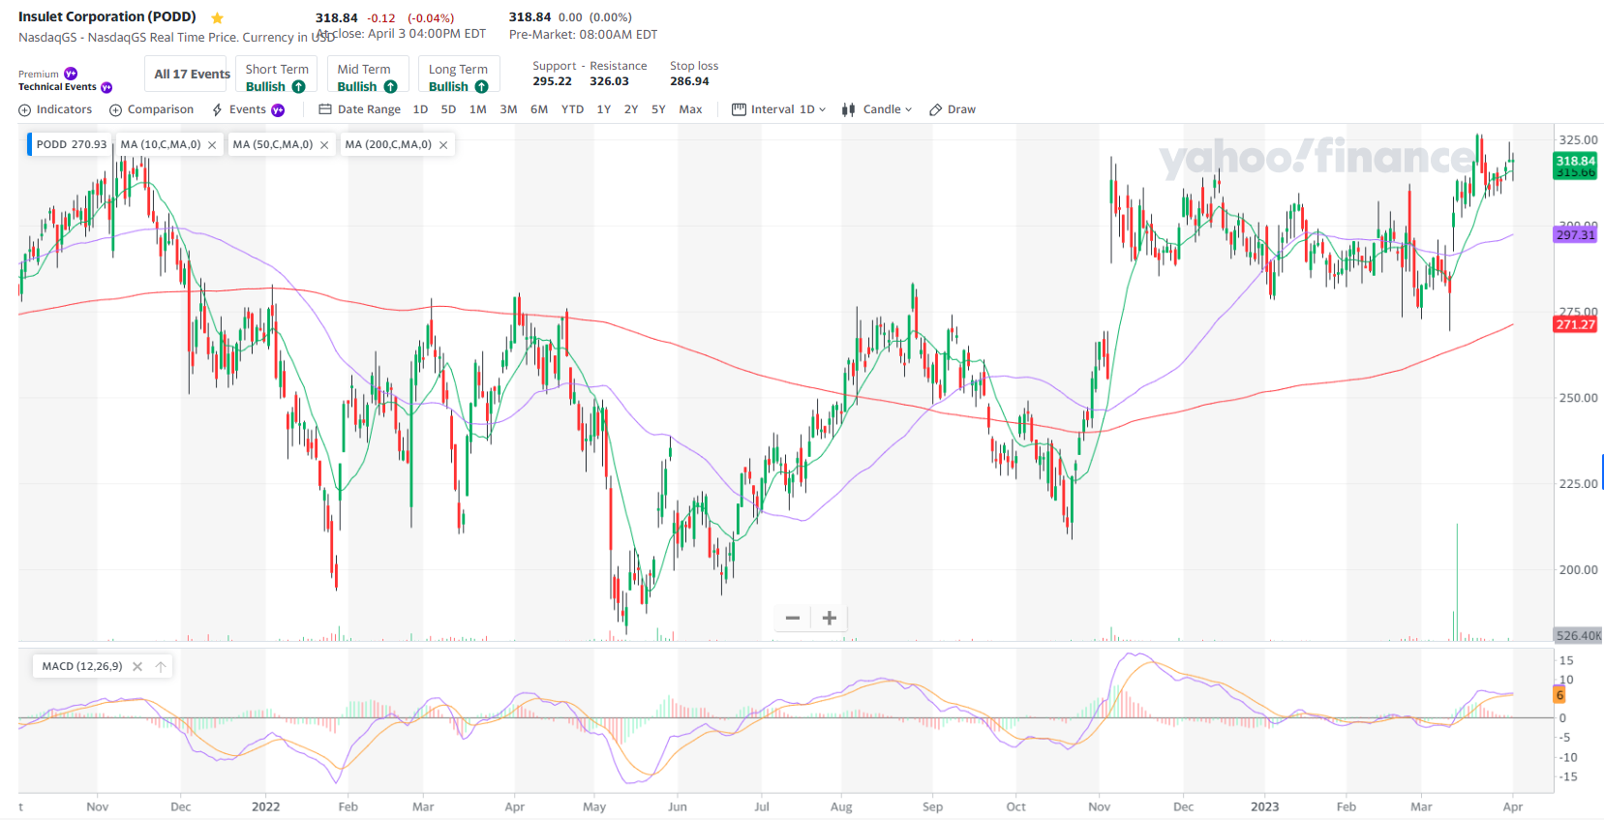Select the 2Y date range

[x=631, y=109]
